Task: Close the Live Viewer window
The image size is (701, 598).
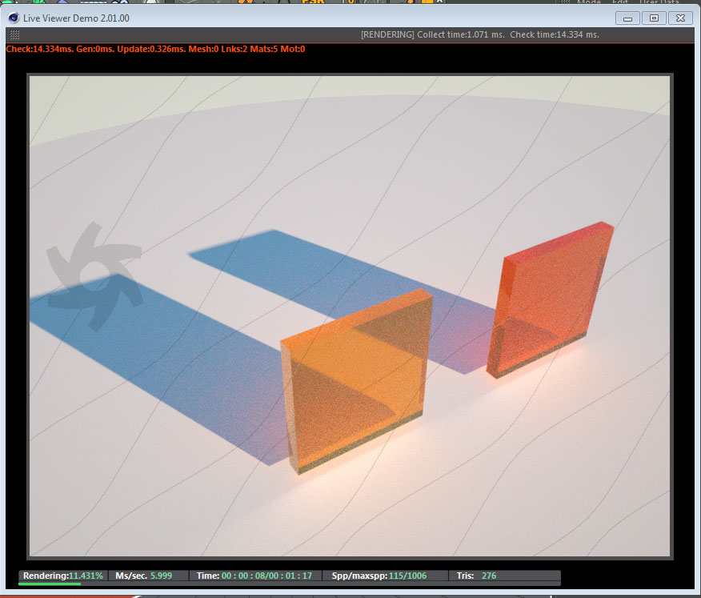Action: (680, 18)
